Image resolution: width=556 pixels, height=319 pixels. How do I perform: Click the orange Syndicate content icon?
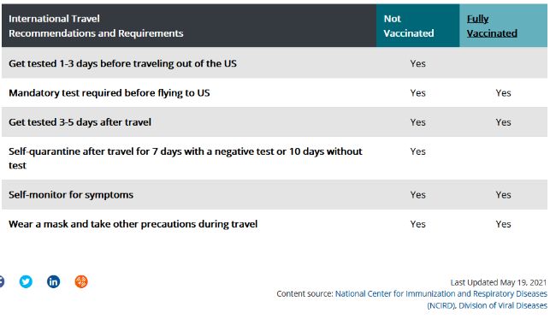point(81,281)
